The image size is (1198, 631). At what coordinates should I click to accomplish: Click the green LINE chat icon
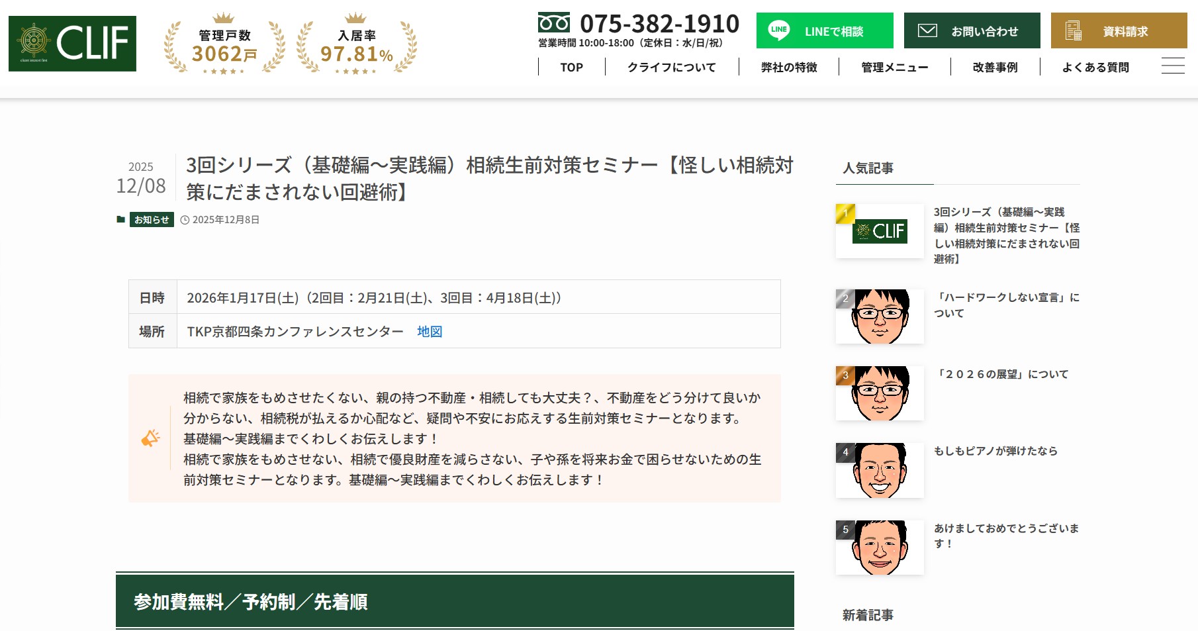click(779, 30)
